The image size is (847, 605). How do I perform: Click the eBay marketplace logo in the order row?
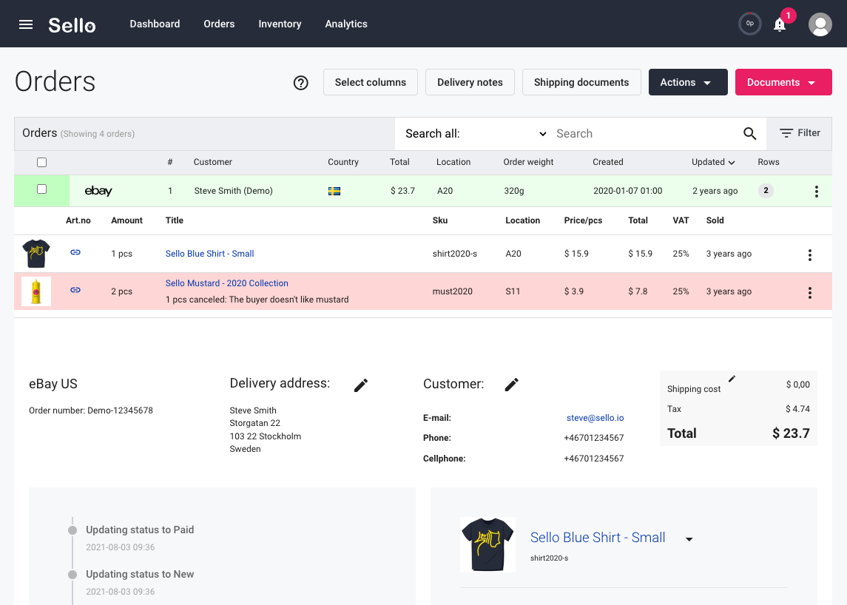(x=98, y=191)
